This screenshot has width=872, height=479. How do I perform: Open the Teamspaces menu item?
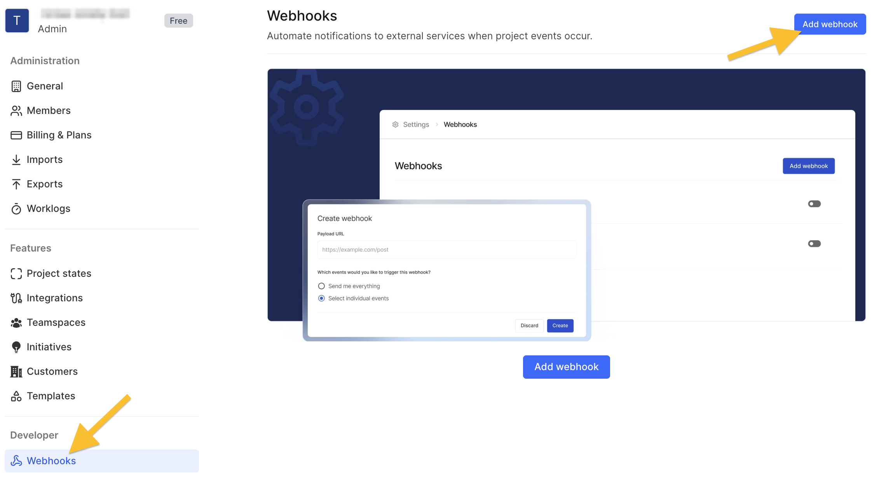click(56, 322)
